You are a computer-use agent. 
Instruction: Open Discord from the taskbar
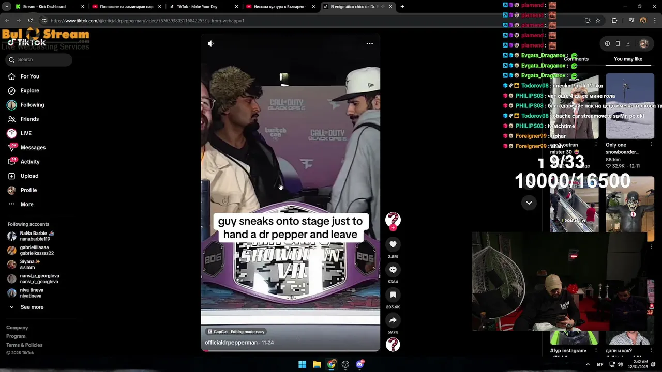tap(360, 364)
